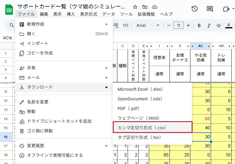Image resolution: width=235 pixels, height=164 pixels.
Task: Expand the メール submenu
Action: tap(64, 77)
